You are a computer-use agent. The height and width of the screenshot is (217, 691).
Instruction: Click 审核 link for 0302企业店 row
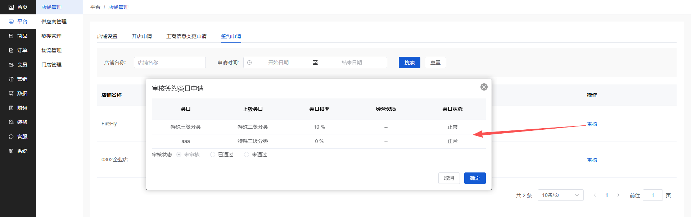[592, 160]
